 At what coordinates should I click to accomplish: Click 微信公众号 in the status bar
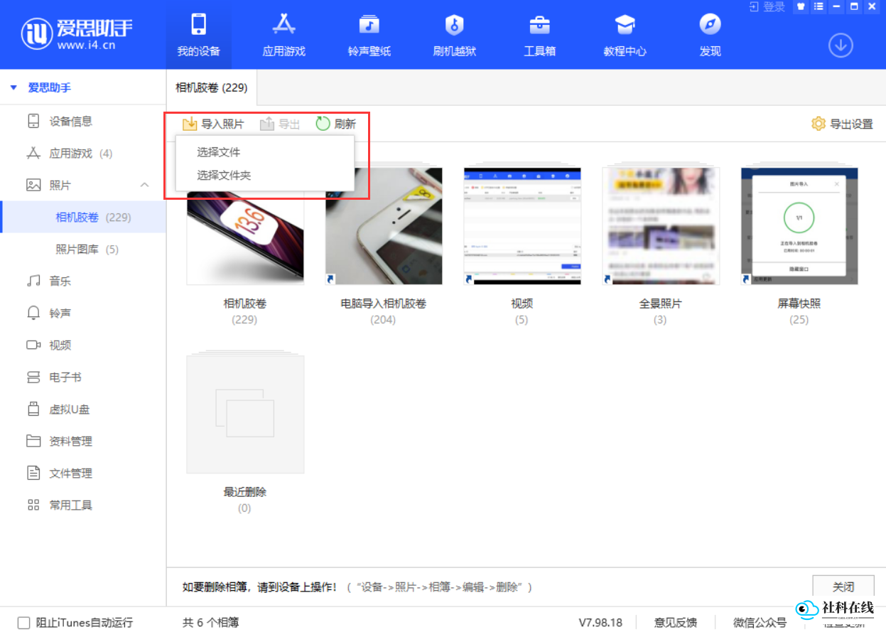coord(760,623)
